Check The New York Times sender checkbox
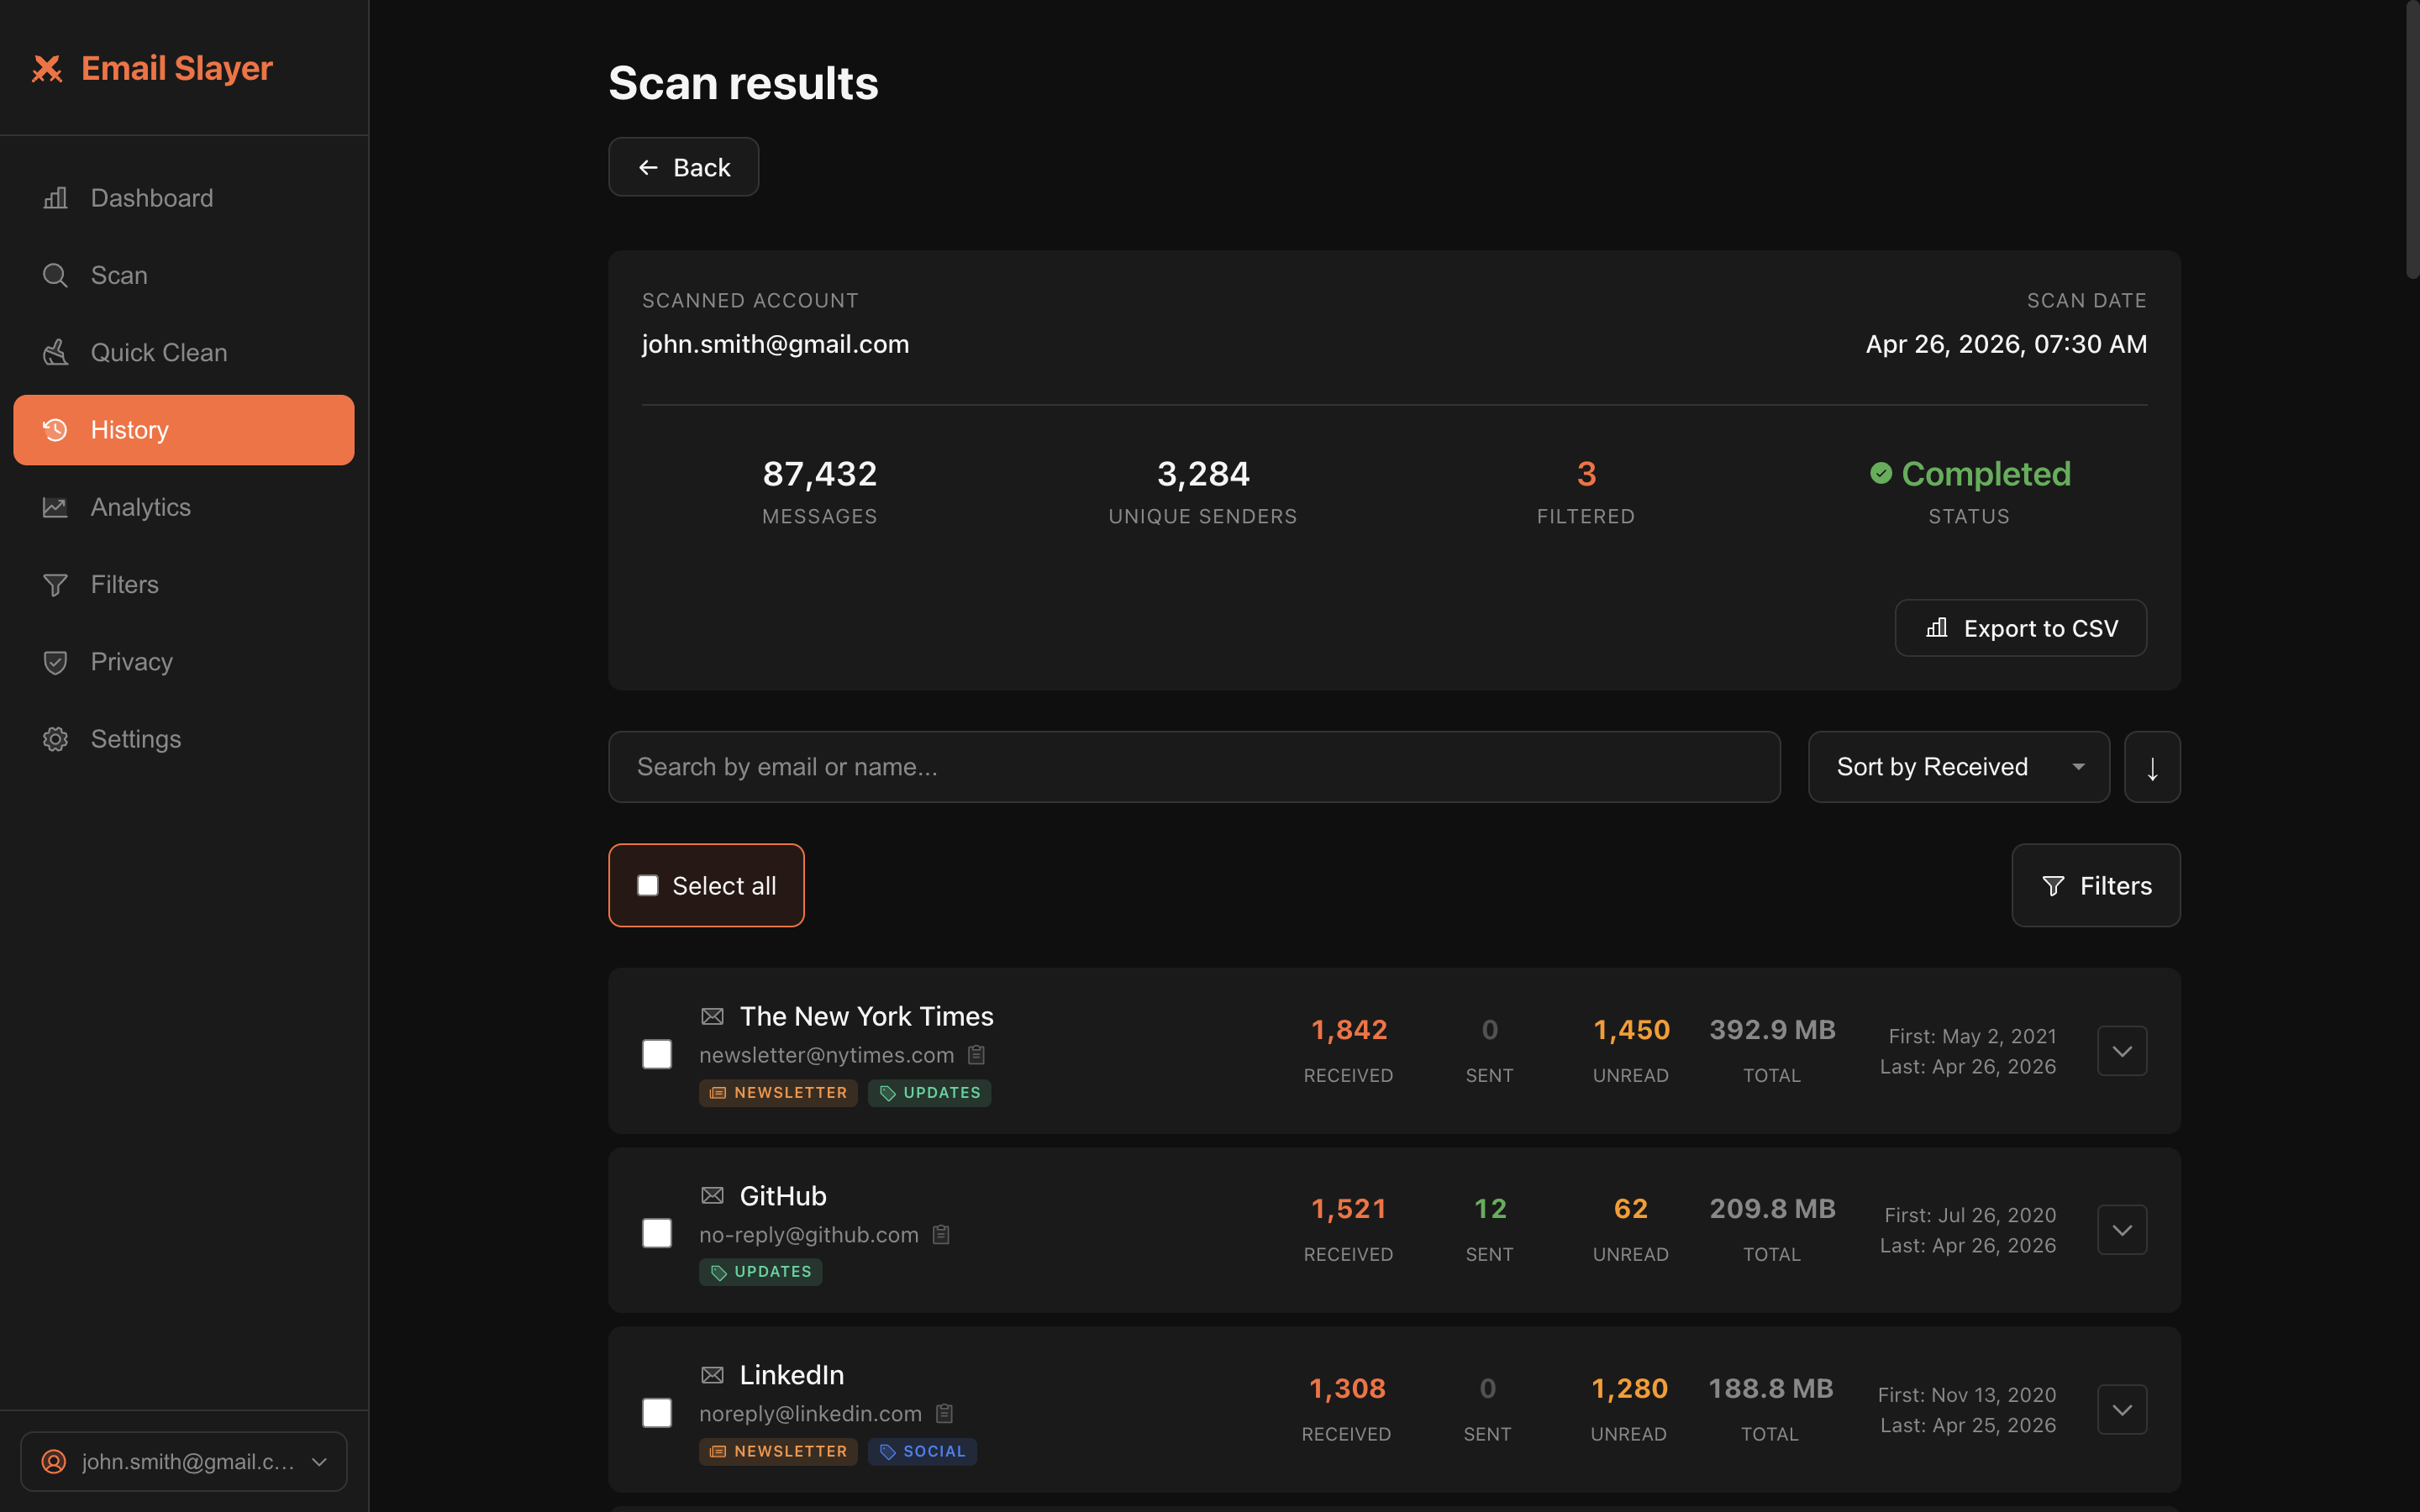 (x=657, y=1054)
